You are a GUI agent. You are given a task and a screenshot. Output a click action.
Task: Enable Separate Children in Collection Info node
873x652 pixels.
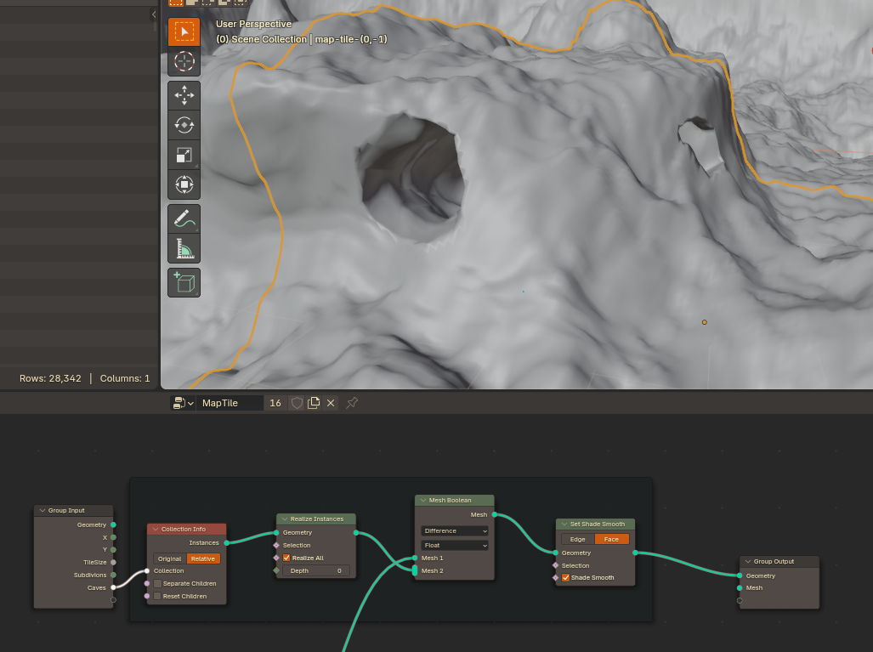click(158, 583)
